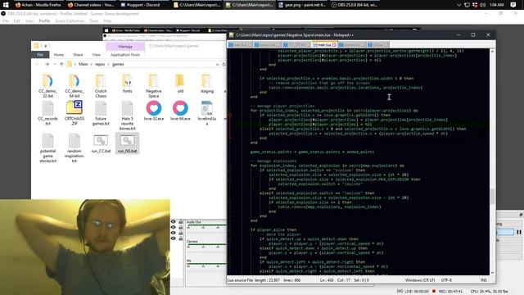Toggle the bottom lock icon in OBS sources
Image resolution: width=524 pixels, height=295 pixels.
click(x=181, y=238)
